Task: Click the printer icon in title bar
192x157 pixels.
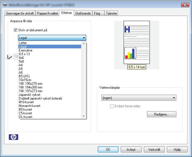Action: (5, 5)
